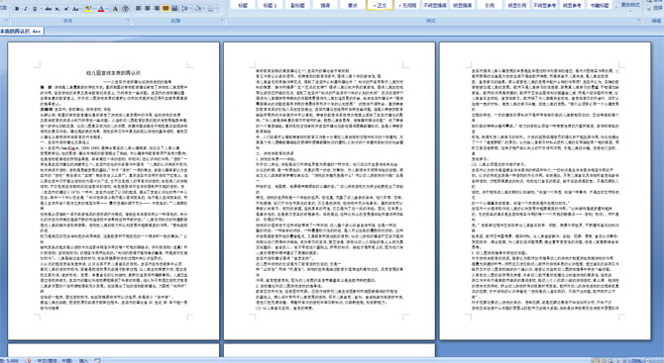Click the text highlight color marker
This screenshot has width=664, height=363.
point(88,9)
